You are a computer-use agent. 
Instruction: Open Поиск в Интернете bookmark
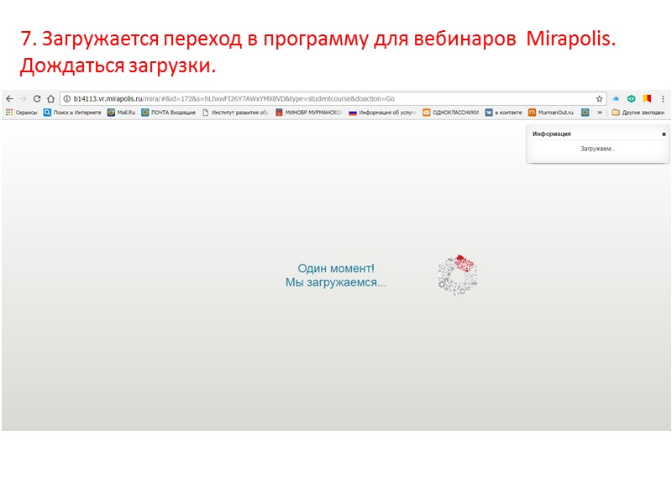click(72, 113)
